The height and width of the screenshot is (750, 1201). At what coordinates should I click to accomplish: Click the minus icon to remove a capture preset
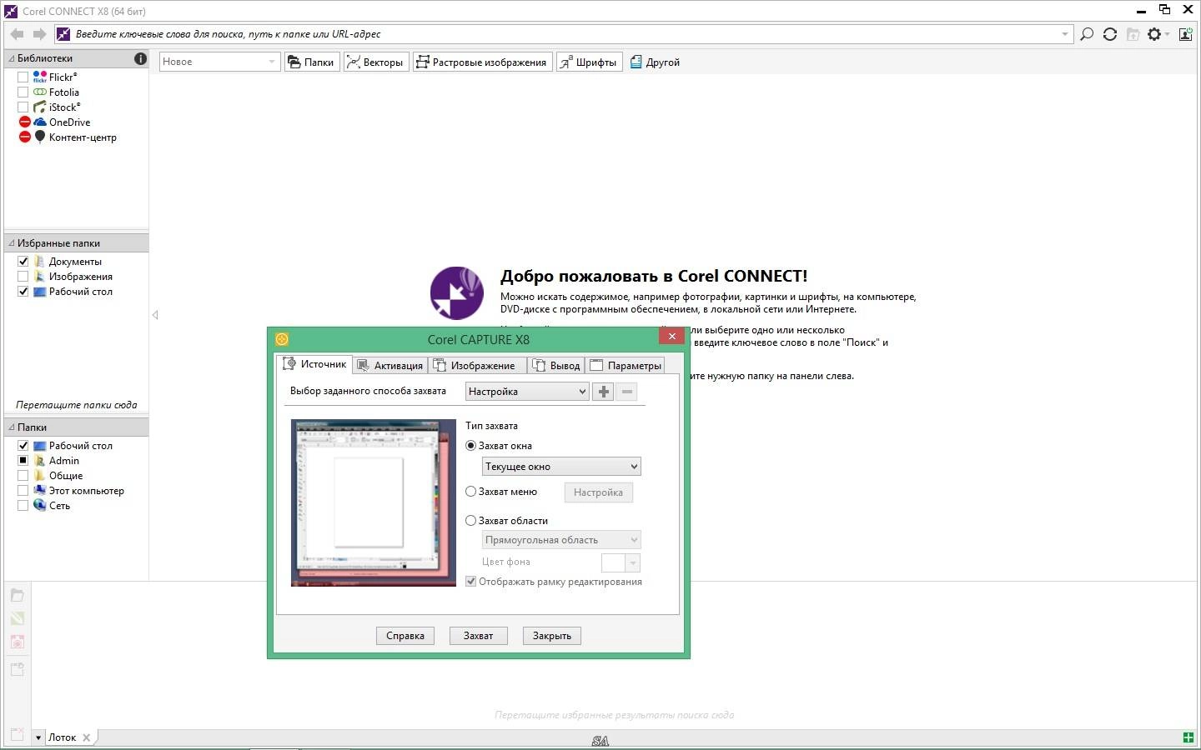(x=627, y=391)
